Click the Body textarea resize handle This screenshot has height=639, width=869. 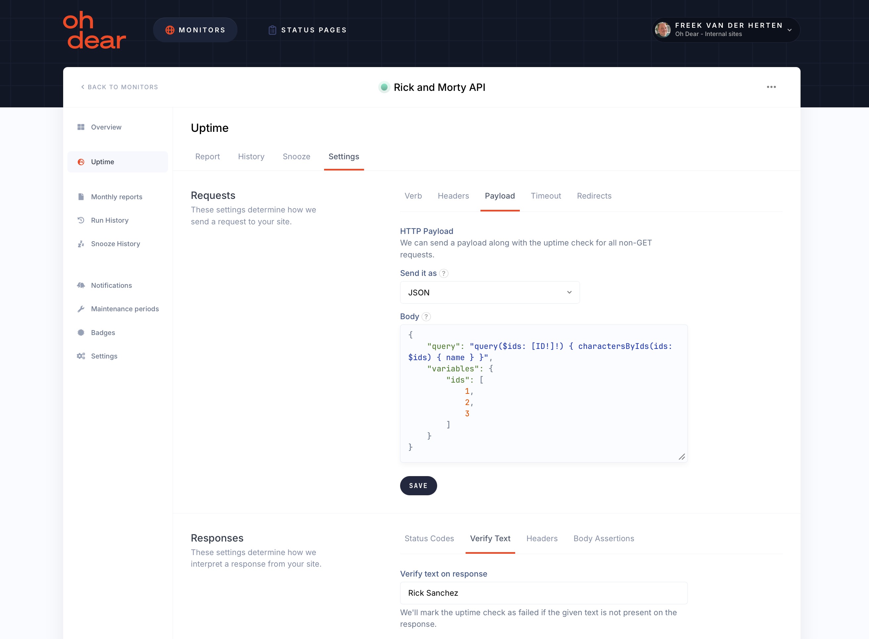[682, 457]
